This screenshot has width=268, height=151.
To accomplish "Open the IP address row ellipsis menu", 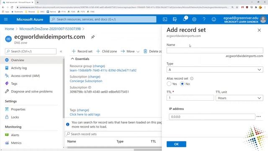I will coord(259,117).
